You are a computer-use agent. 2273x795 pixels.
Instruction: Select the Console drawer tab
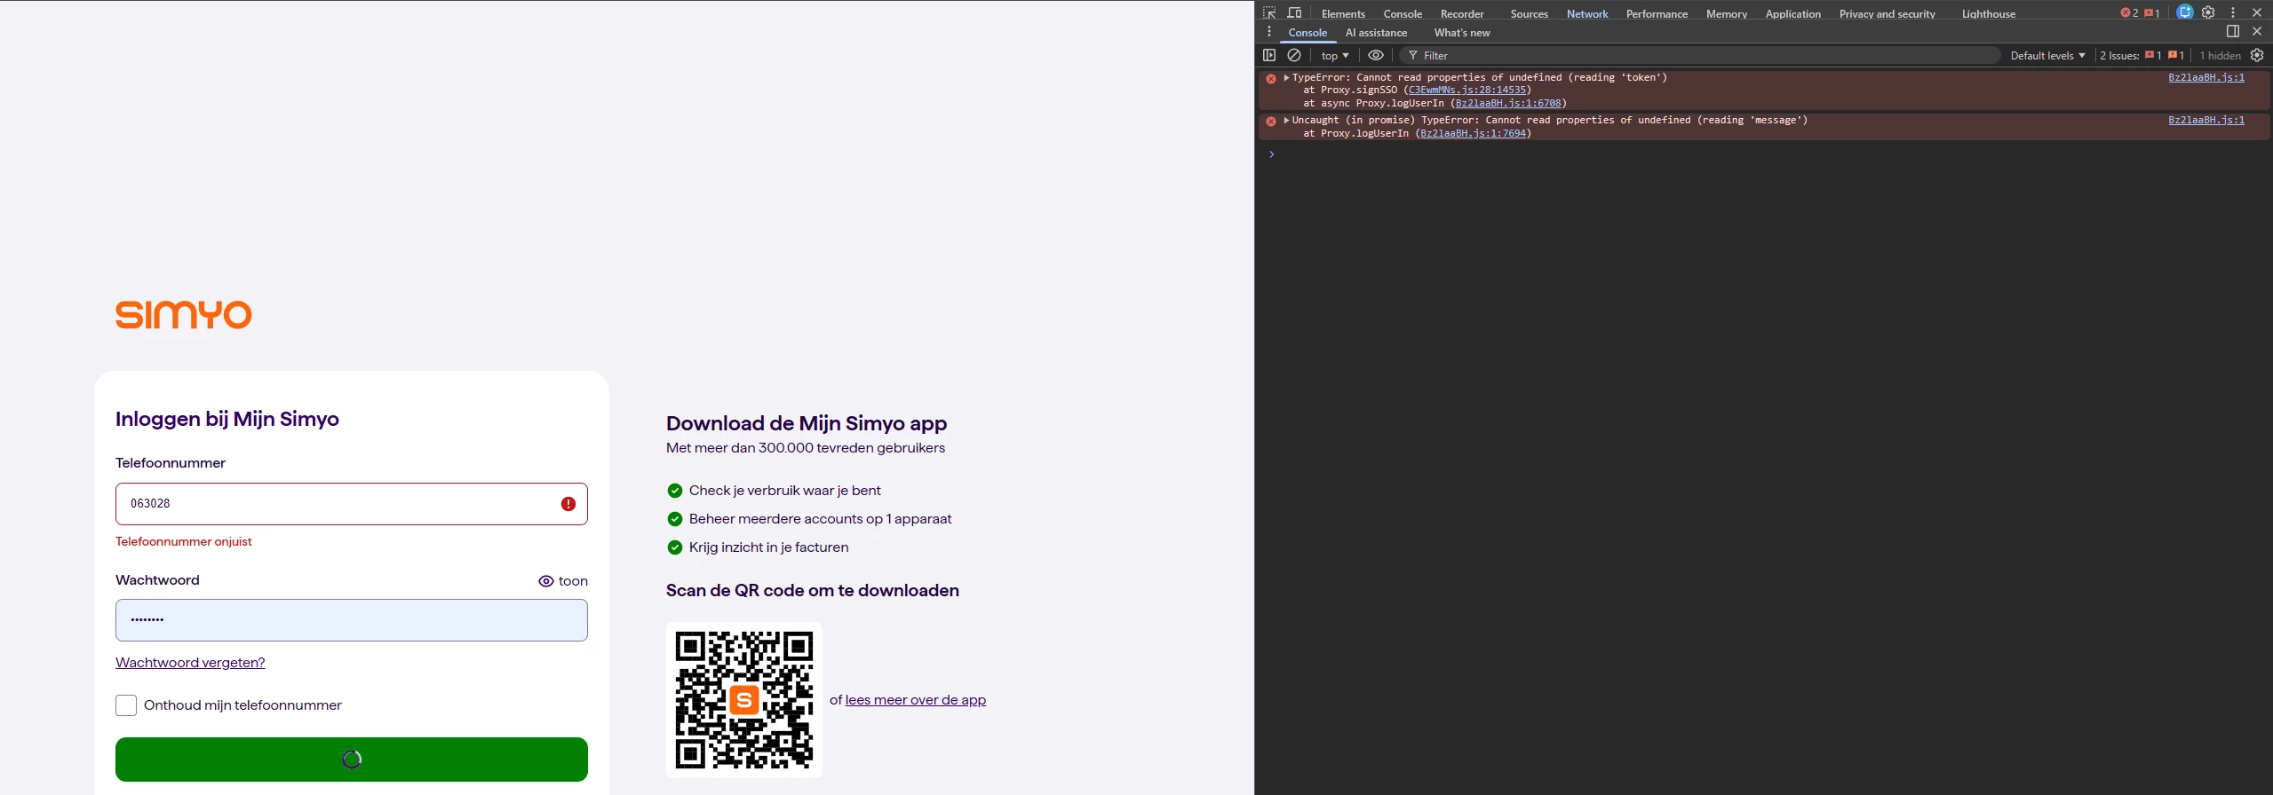(x=1307, y=33)
